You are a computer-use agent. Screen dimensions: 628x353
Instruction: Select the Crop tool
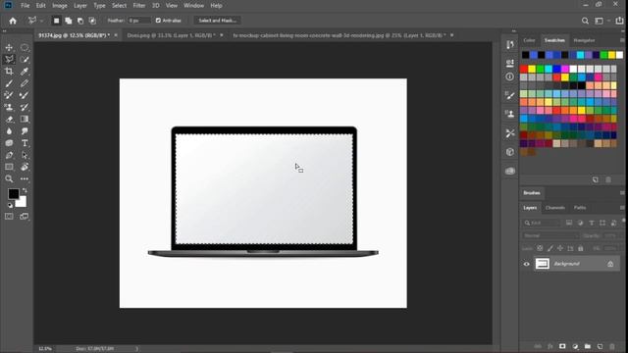(9, 72)
